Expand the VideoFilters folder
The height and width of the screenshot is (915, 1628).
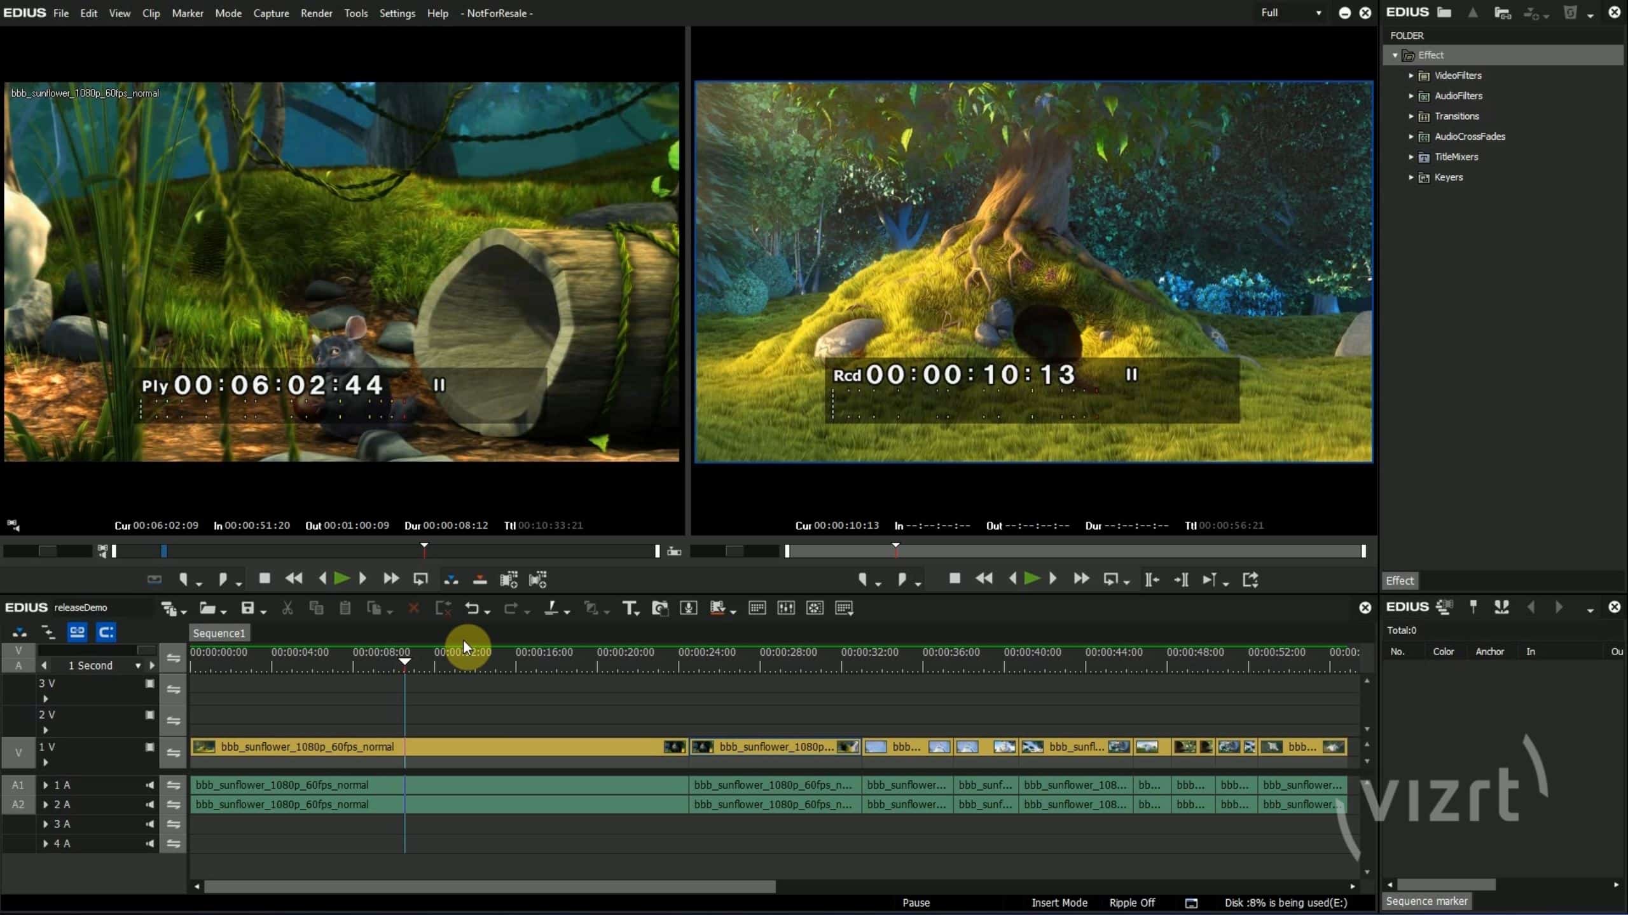point(1411,76)
